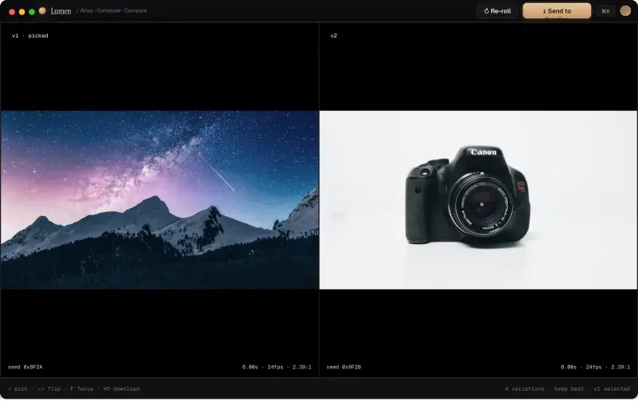The image size is (638, 409).
Task: Click the 'v1 · picked' label
Action: click(30, 36)
